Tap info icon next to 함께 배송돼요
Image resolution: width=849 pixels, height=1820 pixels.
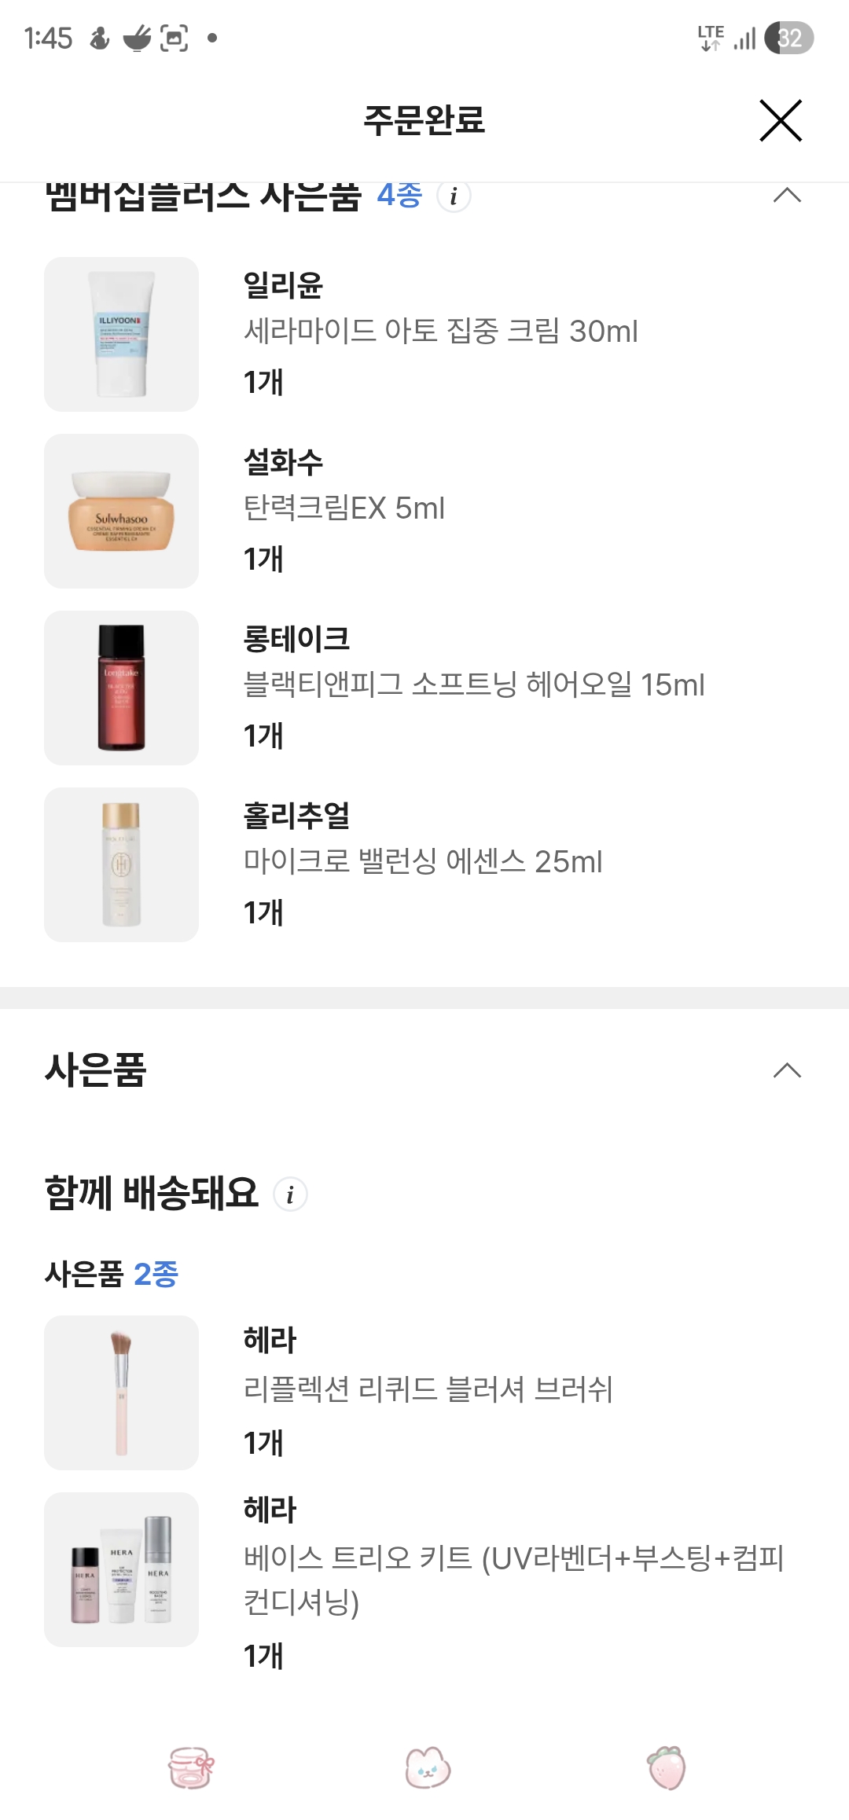tap(290, 1194)
